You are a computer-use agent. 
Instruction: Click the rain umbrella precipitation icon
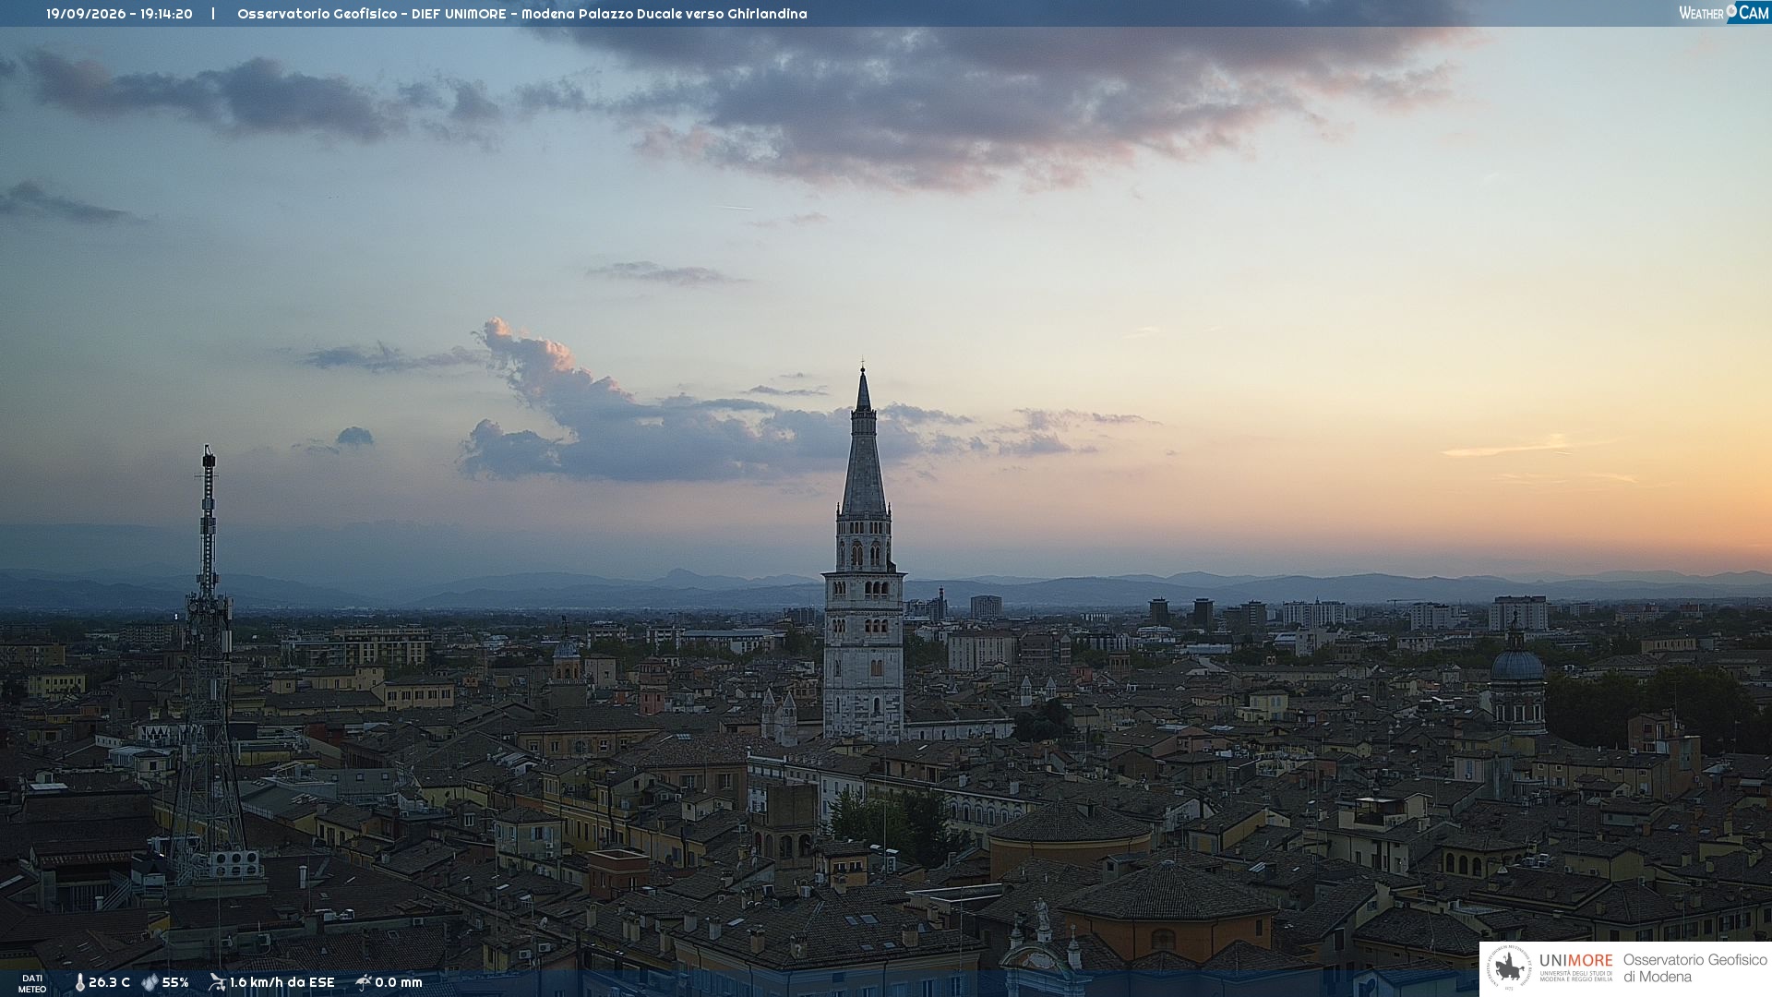pyautogui.click(x=364, y=982)
